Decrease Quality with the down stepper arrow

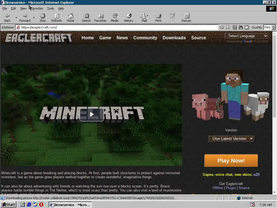coord(274,28)
